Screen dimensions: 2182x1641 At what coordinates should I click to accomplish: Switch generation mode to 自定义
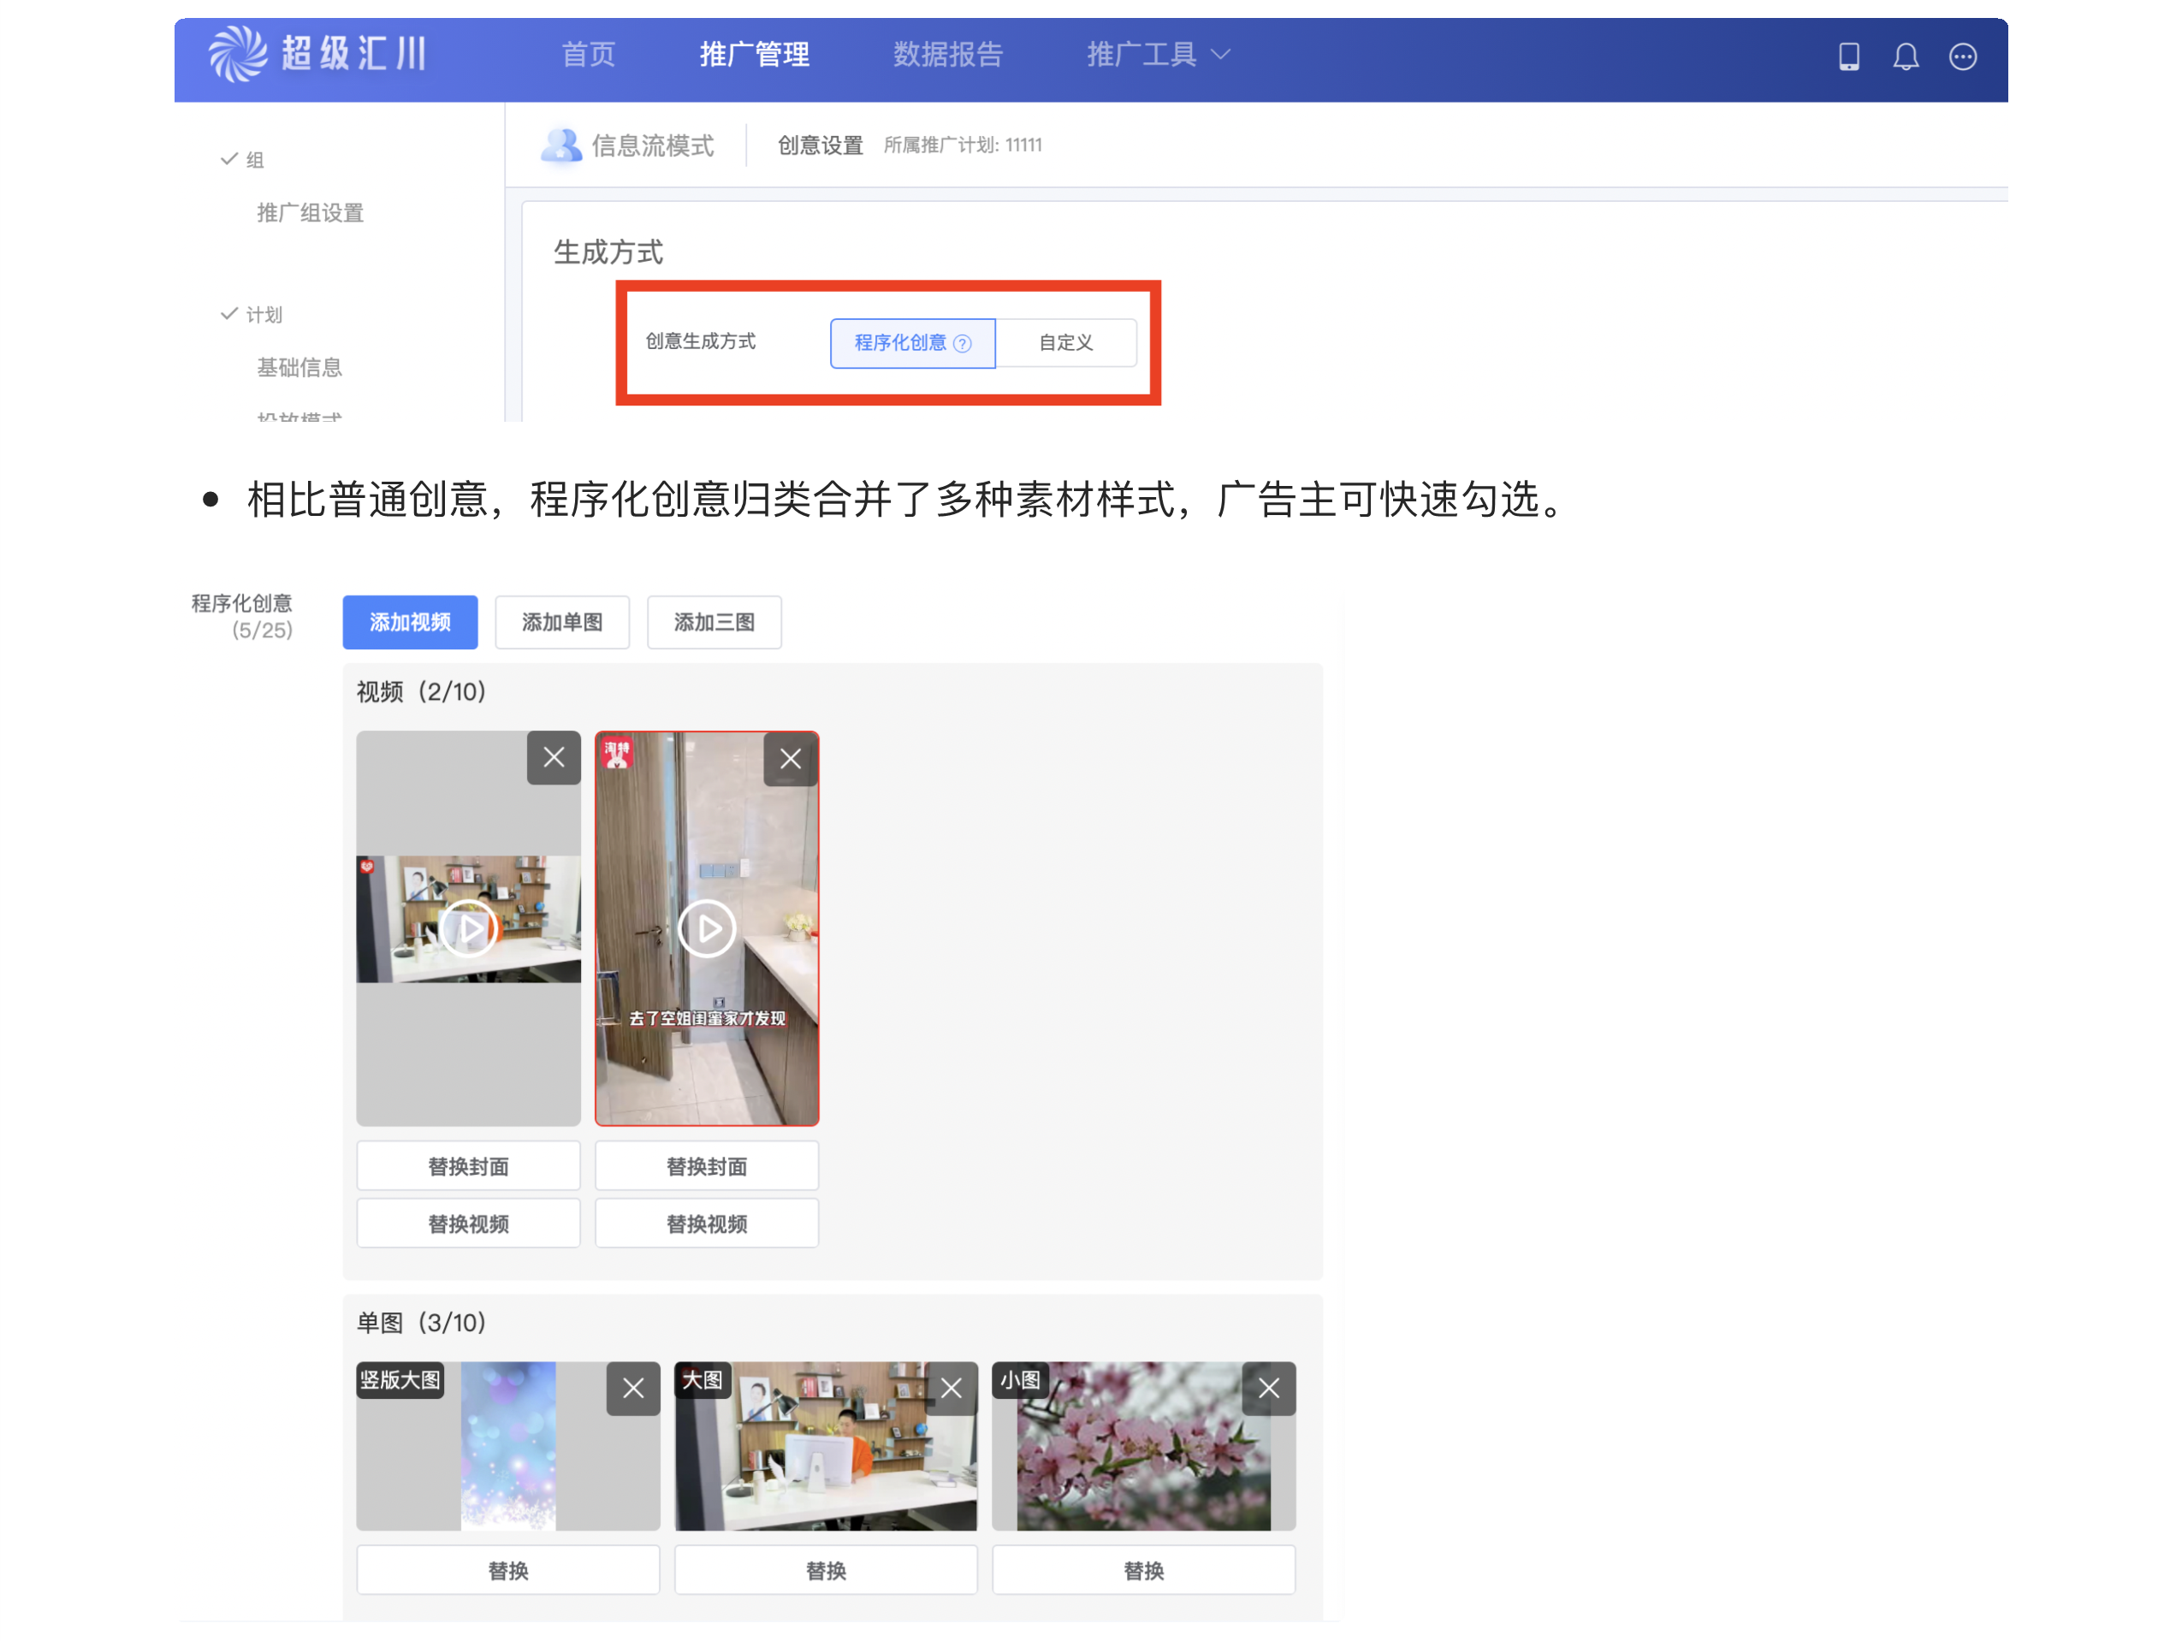coord(1065,342)
